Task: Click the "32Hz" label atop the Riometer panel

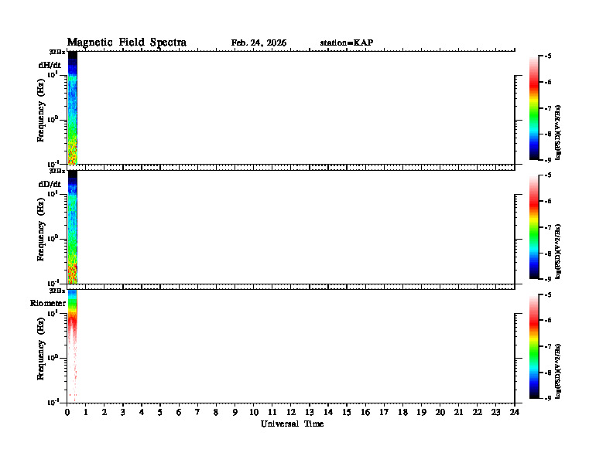Action: point(57,291)
